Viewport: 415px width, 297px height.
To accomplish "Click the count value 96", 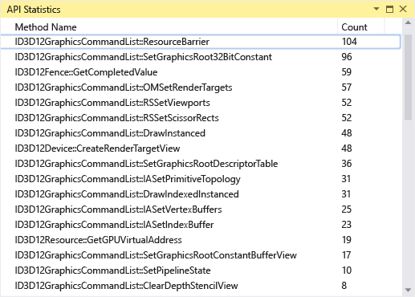I will 347,57.
